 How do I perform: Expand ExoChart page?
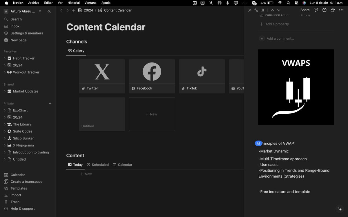[5, 110]
